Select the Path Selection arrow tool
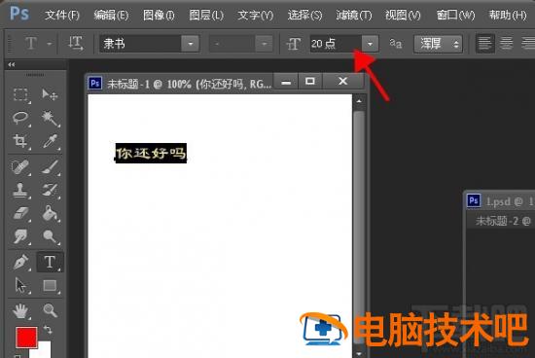 [x=20, y=285]
